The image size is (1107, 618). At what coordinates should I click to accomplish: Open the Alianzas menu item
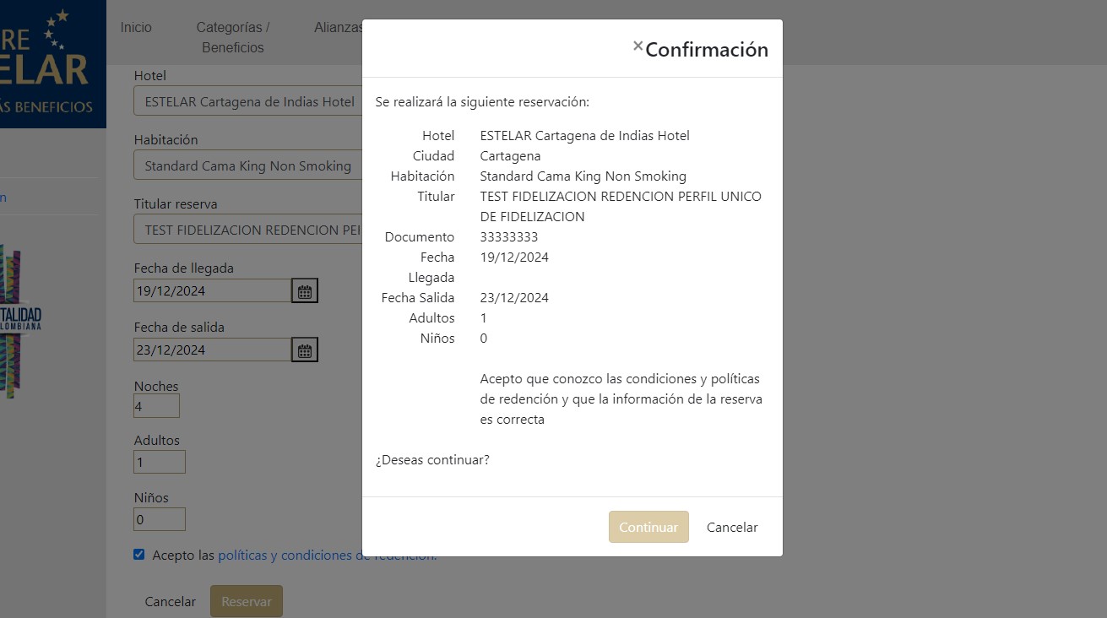338,27
